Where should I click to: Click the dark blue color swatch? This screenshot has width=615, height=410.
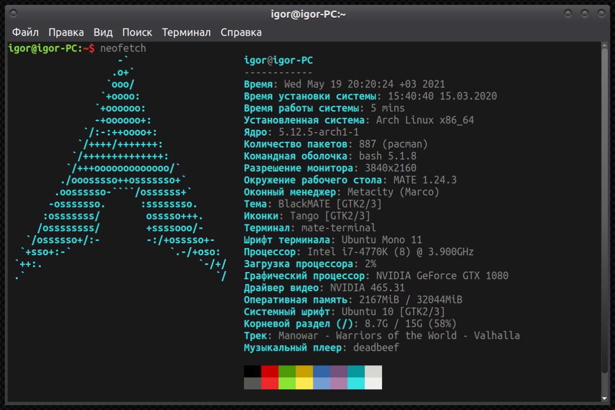[x=322, y=371]
